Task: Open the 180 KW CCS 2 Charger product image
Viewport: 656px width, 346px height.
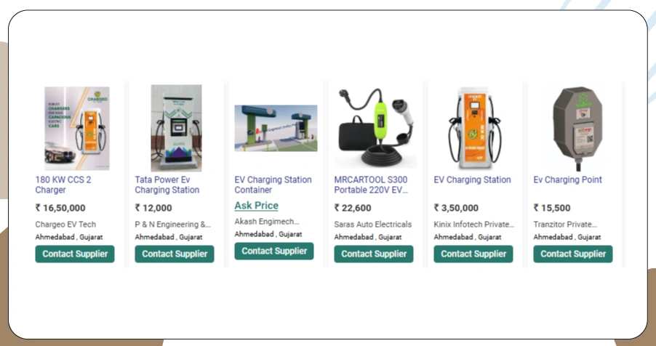Action: pyautogui.click(x=77, y=128)
